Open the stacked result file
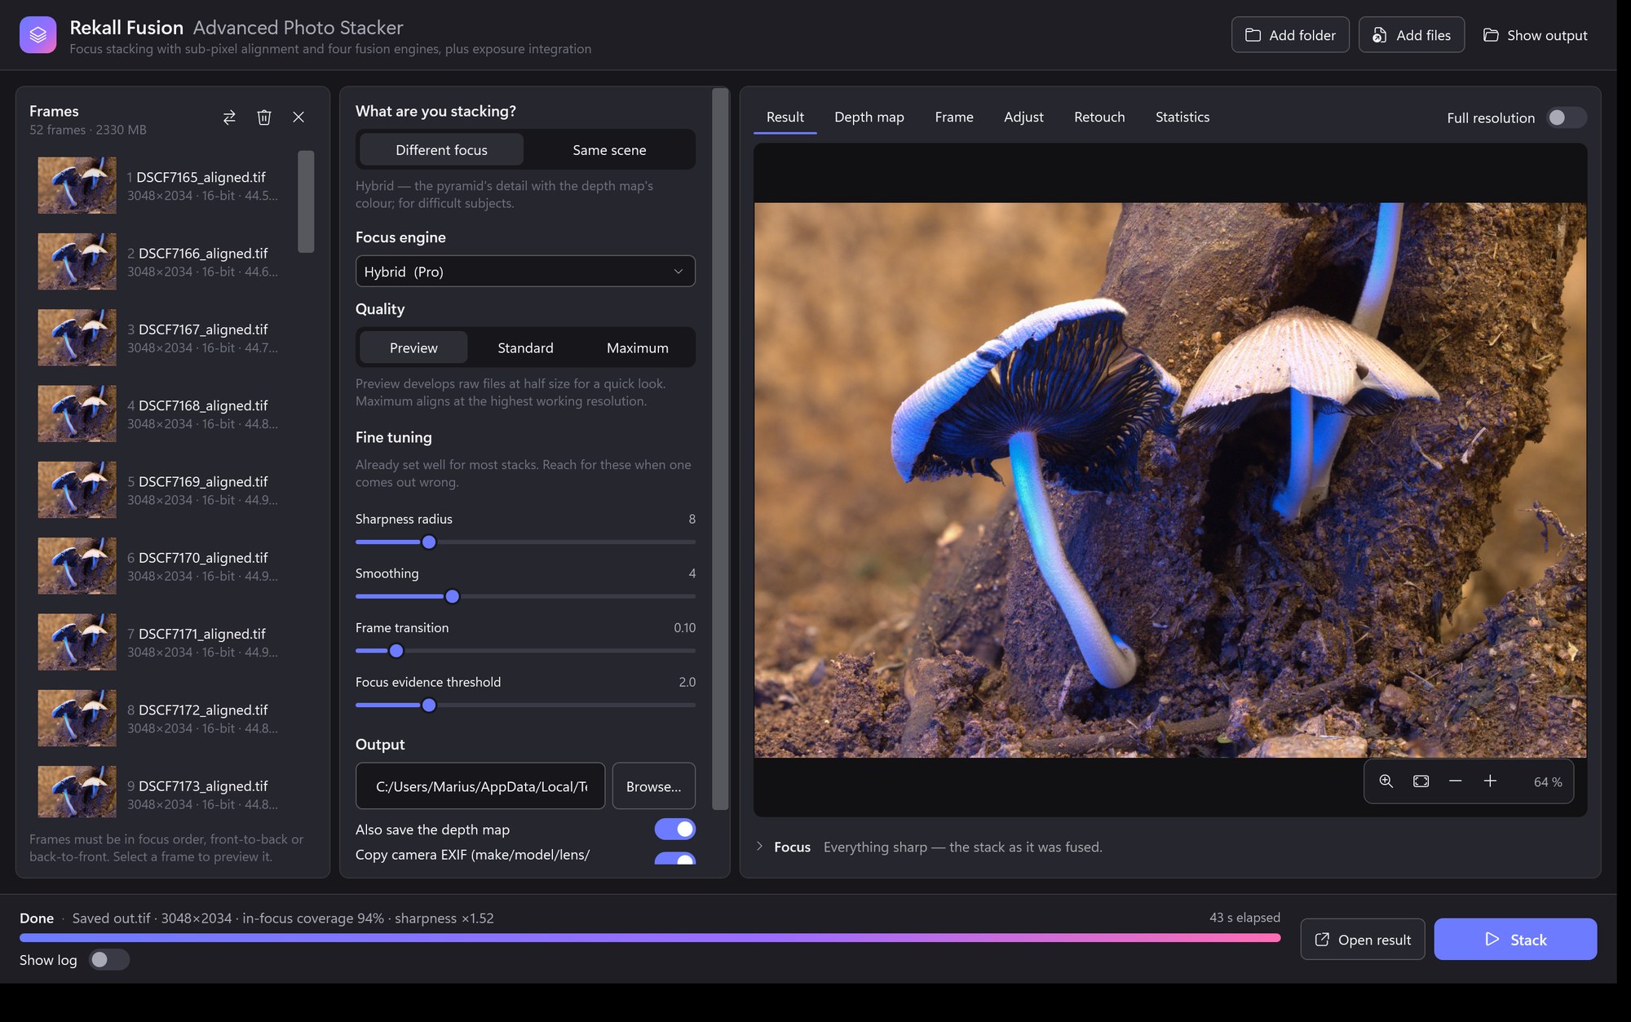The height and width of the screenshot is (1022, 1631). click(1363, 940)
